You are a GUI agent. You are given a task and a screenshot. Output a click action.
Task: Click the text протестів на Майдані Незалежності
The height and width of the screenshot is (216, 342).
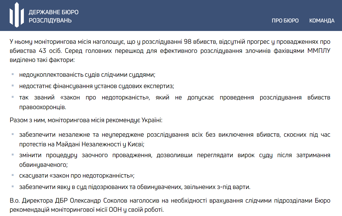[x=82, y=144]
